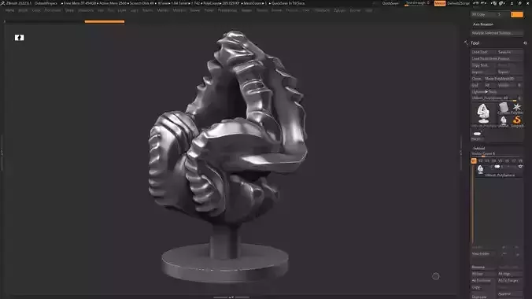532x299 pixels.
Task: Expand the Tool palette header
Action: [x=475, y=43]
